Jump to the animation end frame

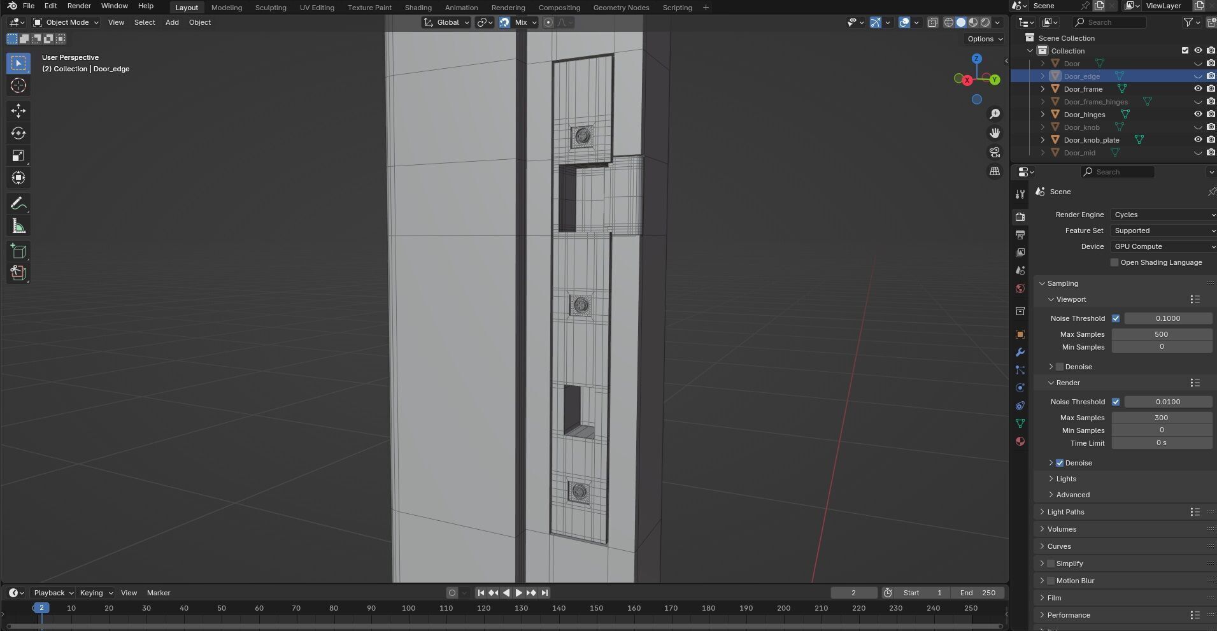click(544, 593)
